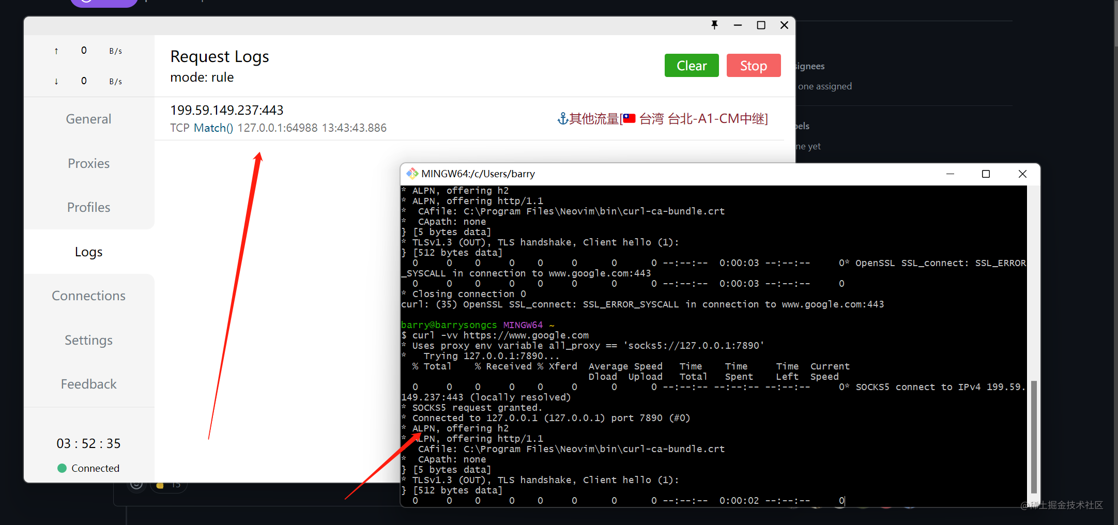
Task: Close the Clash Request Logs window
Action: (x=784, y=25)
